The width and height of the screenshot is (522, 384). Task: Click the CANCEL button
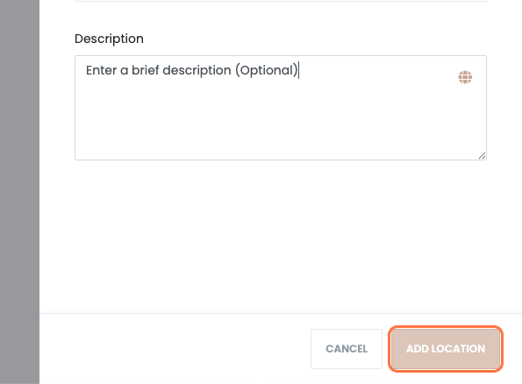coord(347,349)
